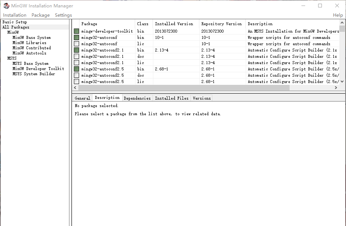The height and width of the screenshot is (226, 346).
Task: Click package list scroll down arrow
Action: tap(342, 82)
